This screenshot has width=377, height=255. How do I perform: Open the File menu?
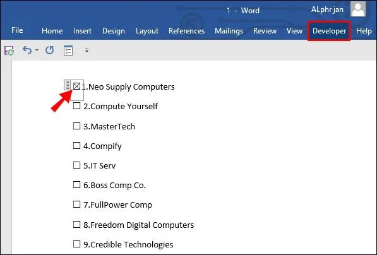click(17, 30)
